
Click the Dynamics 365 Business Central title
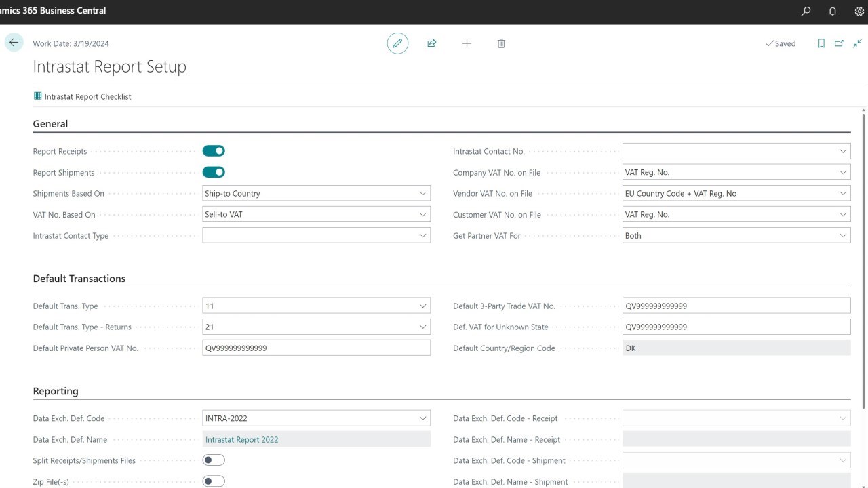coord(53,10)
